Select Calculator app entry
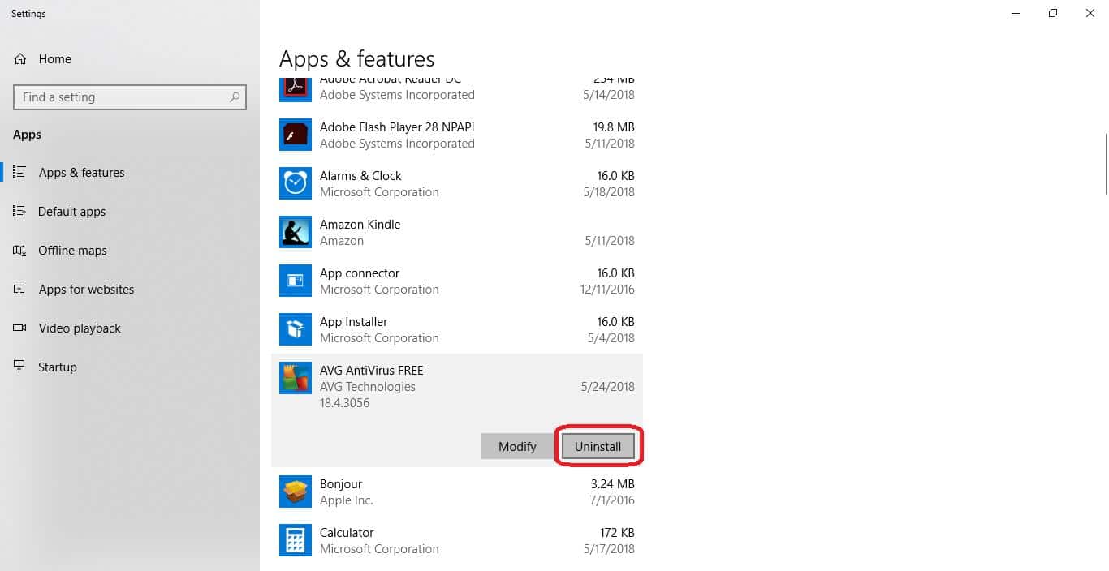This screenshot has height=571, width=1109. tap(457, 540)
